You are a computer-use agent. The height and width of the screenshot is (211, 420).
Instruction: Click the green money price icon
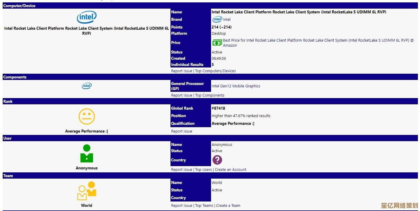217,43
